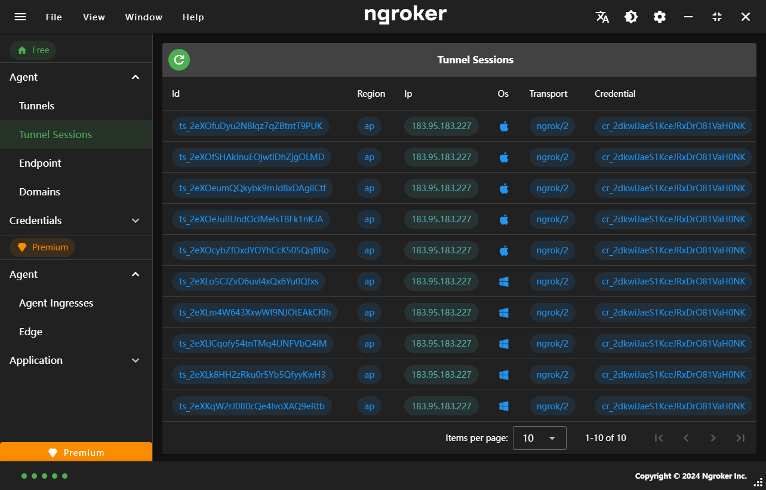
Task: Click the Free home badge
Action: (33, 50)
